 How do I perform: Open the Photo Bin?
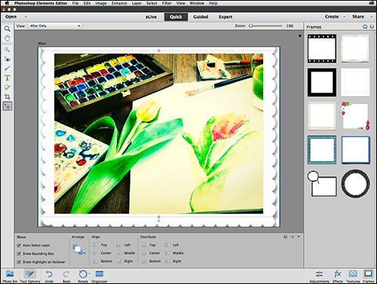(10, 276)
